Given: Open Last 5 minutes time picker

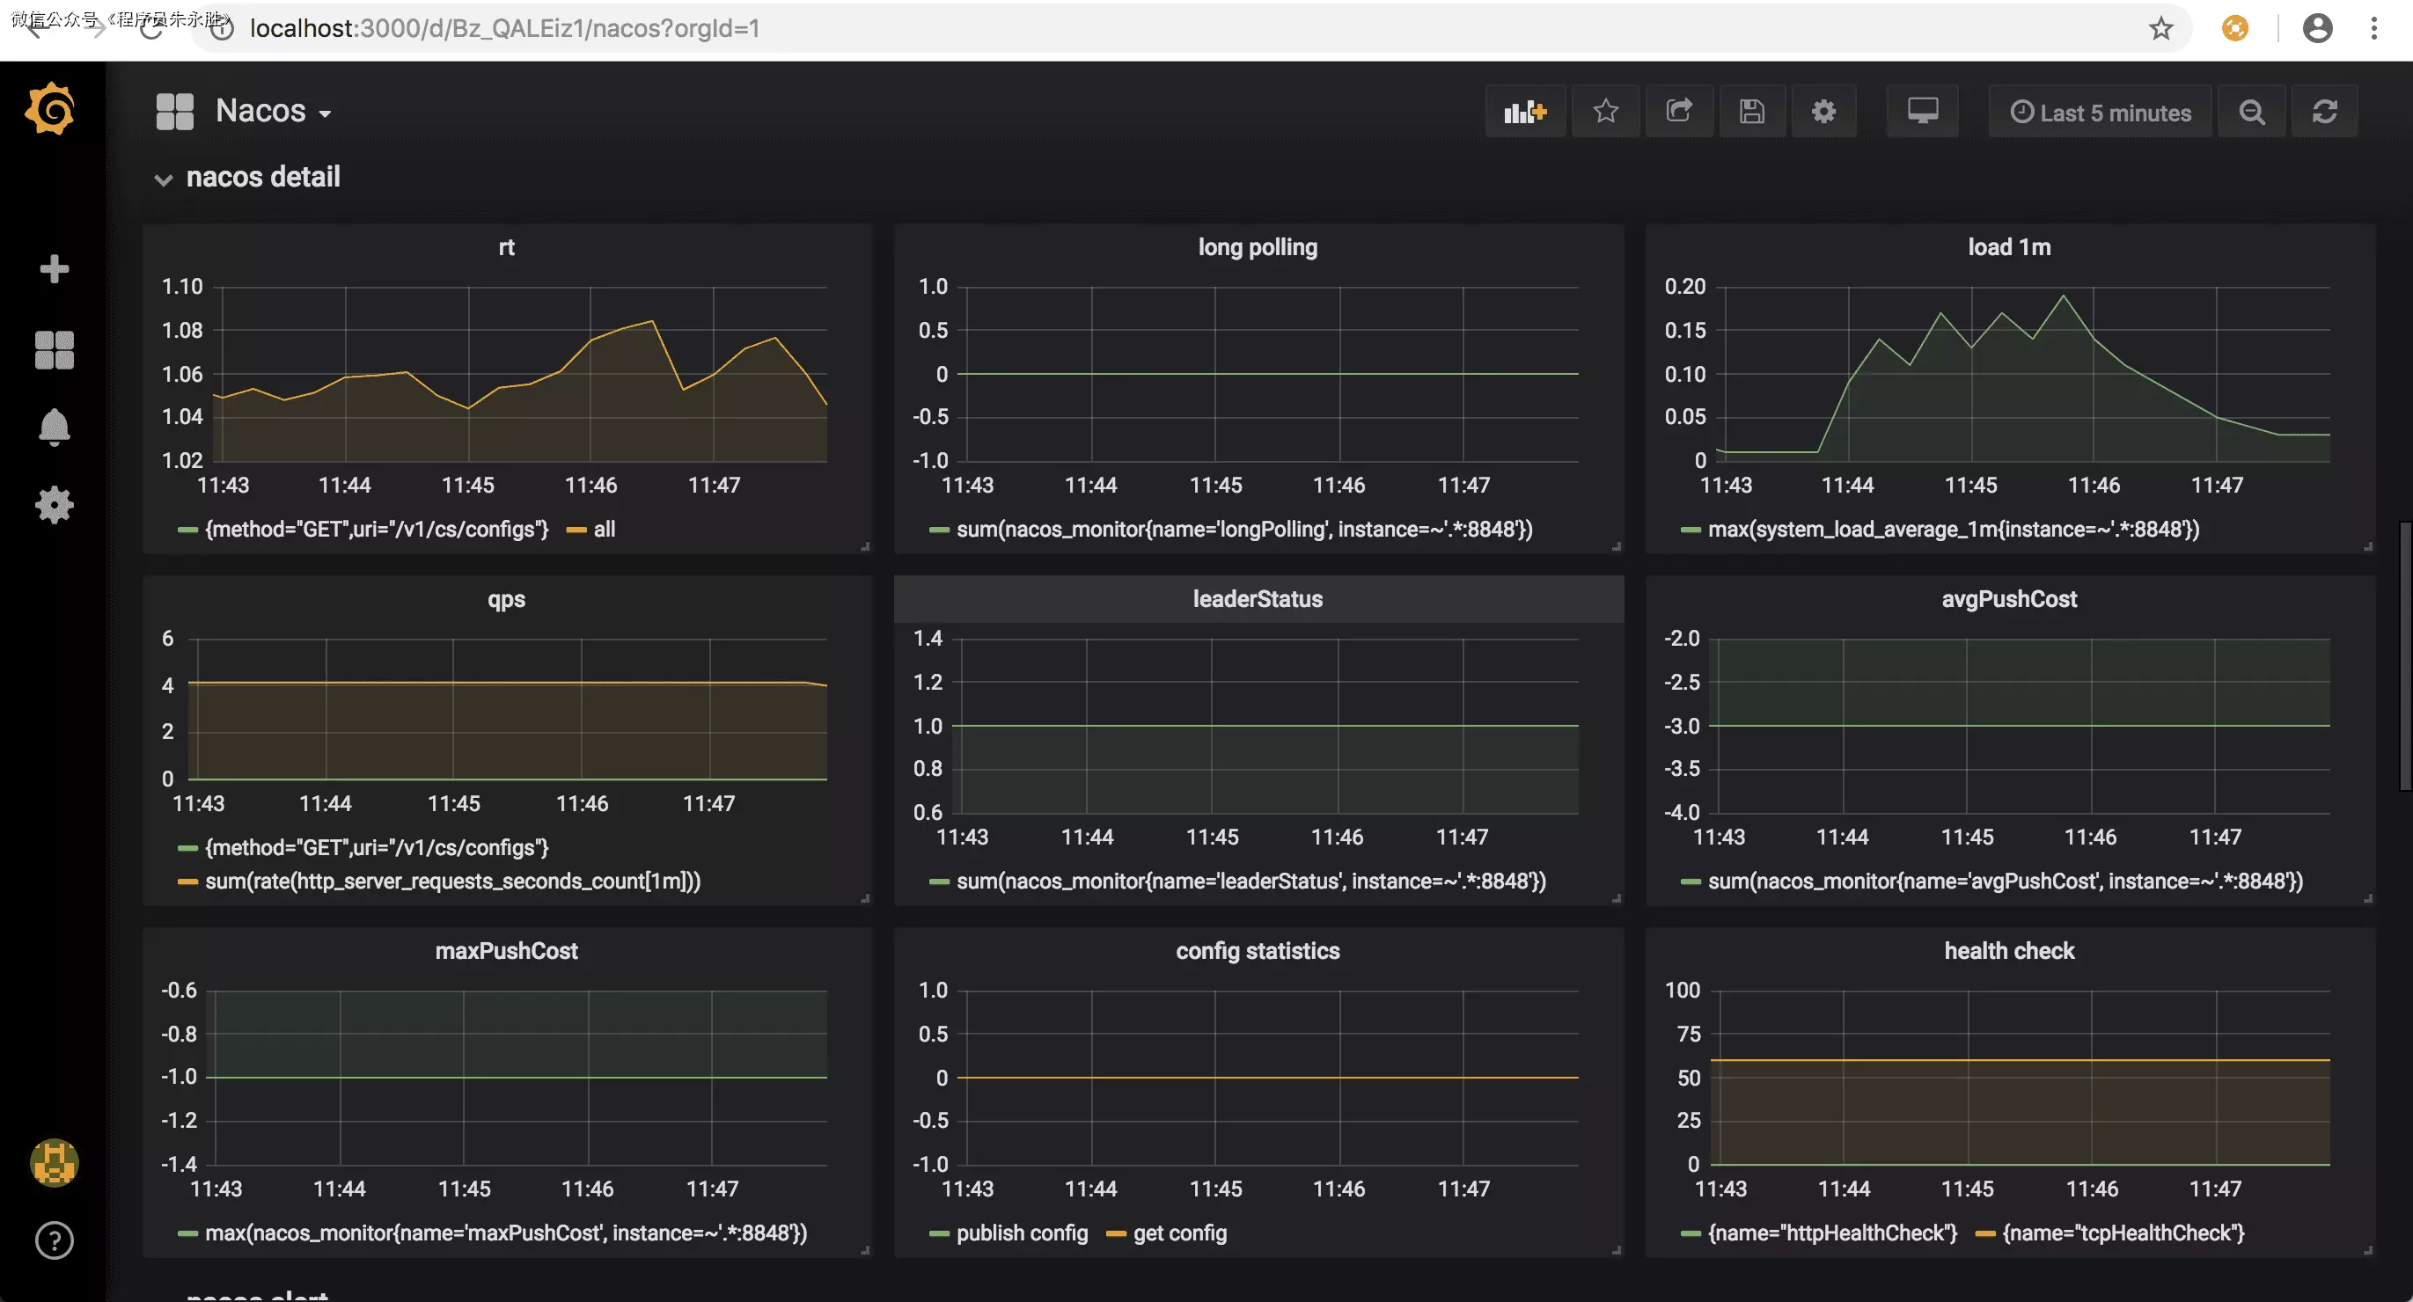Looking at the screenshot, I should pos(2100,113).
